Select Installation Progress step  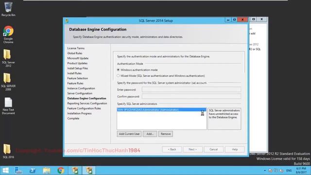[79, 113]
